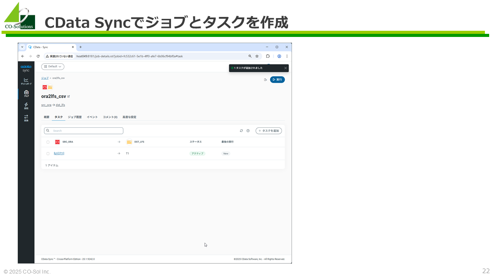The image size is (493, 277).
Task: Switch to the タスク tab
Action: point(59,117)
